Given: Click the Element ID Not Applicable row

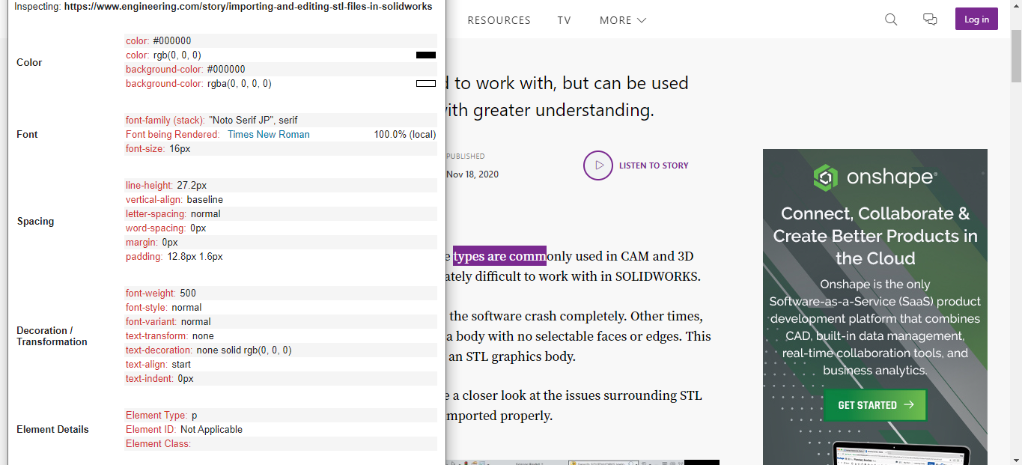Looking at the screenshot, I should [x=281, y=430].
